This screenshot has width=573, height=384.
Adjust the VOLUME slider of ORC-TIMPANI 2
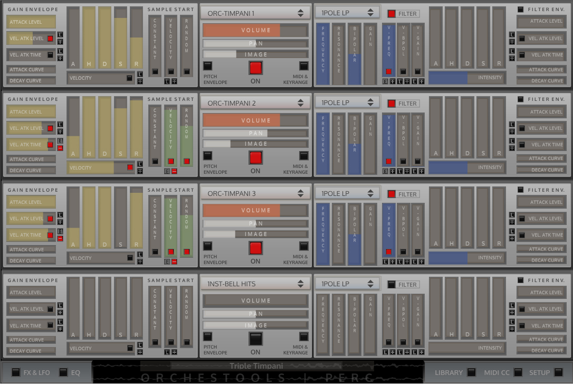click(255, 120)
